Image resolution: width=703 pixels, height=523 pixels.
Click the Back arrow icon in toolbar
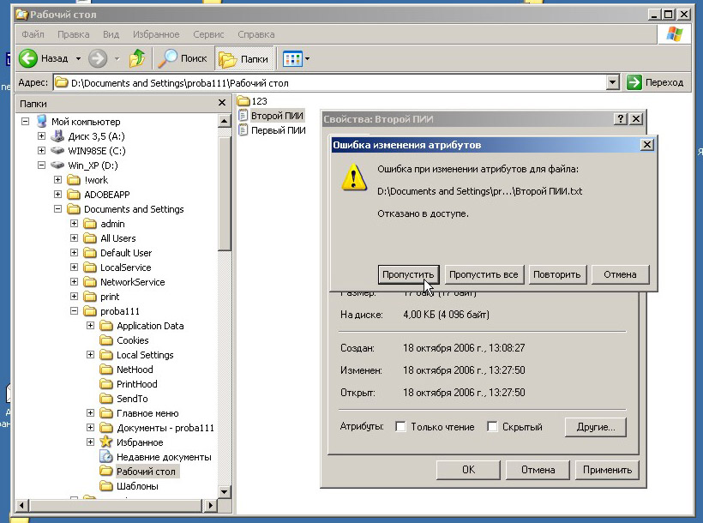pyautogui.click(x=29, y=58)
